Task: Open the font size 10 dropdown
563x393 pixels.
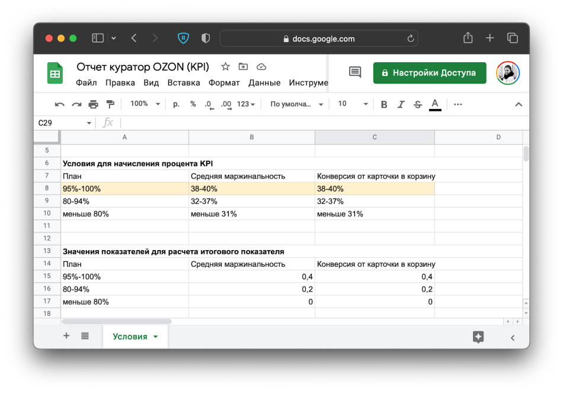Action: (353, 104)
